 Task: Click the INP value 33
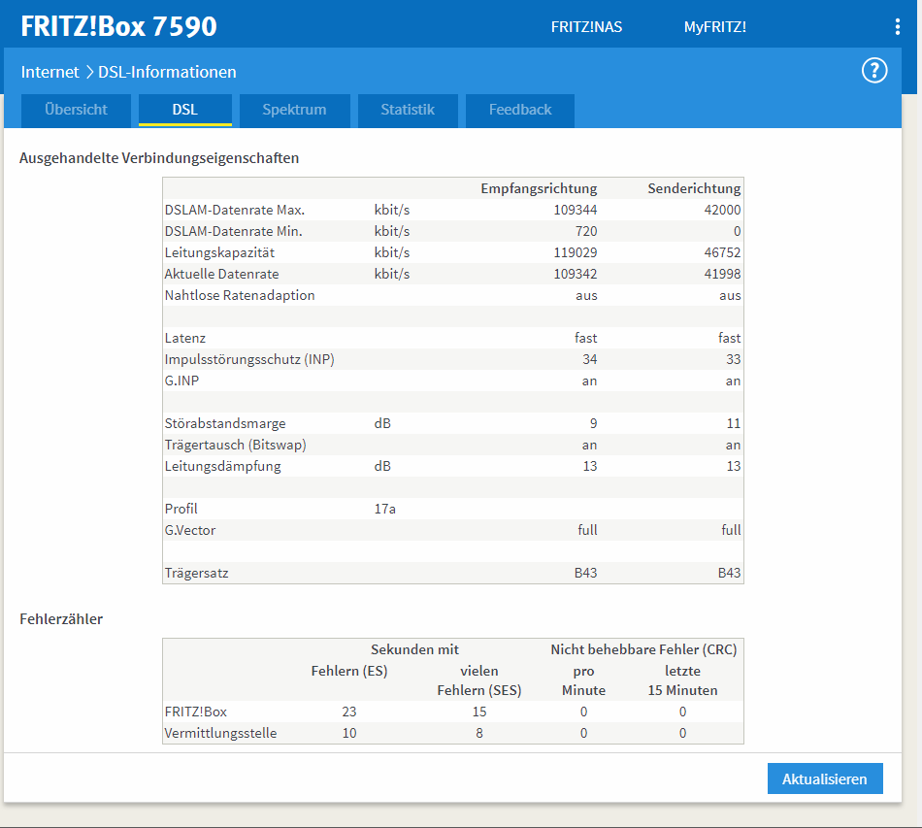[734, 359]
